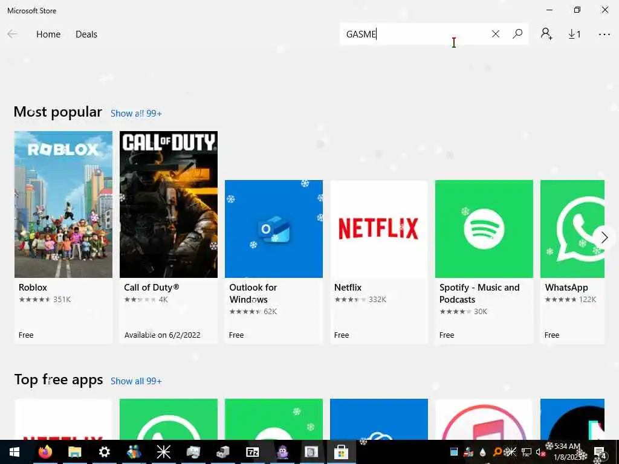Open the Roblox cover image
This screenshot has height=464, width=619.
tap(63, 204)
